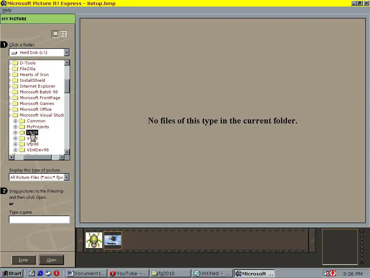The height and width of the screenshot is (278, 370).
Task: Select the Microsoft Visual Studio folder
Action: [x=42, y=115]
